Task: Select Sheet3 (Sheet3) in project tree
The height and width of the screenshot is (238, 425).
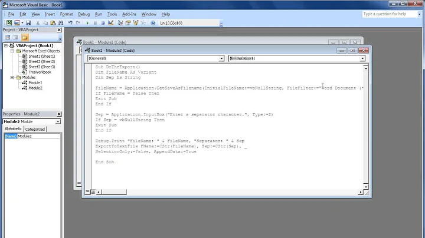Action: [x=41, y=67]
